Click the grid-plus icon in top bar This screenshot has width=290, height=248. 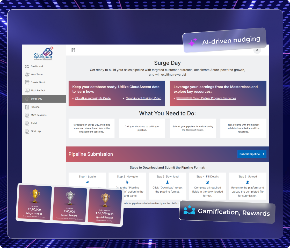point(73,50)
